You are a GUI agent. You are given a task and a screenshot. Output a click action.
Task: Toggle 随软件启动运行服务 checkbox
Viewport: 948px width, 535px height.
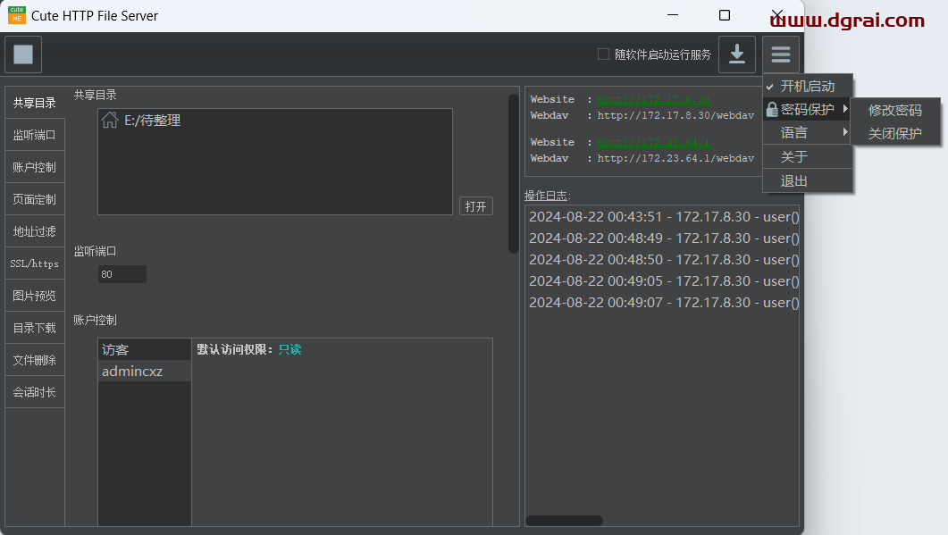[603, 54]
